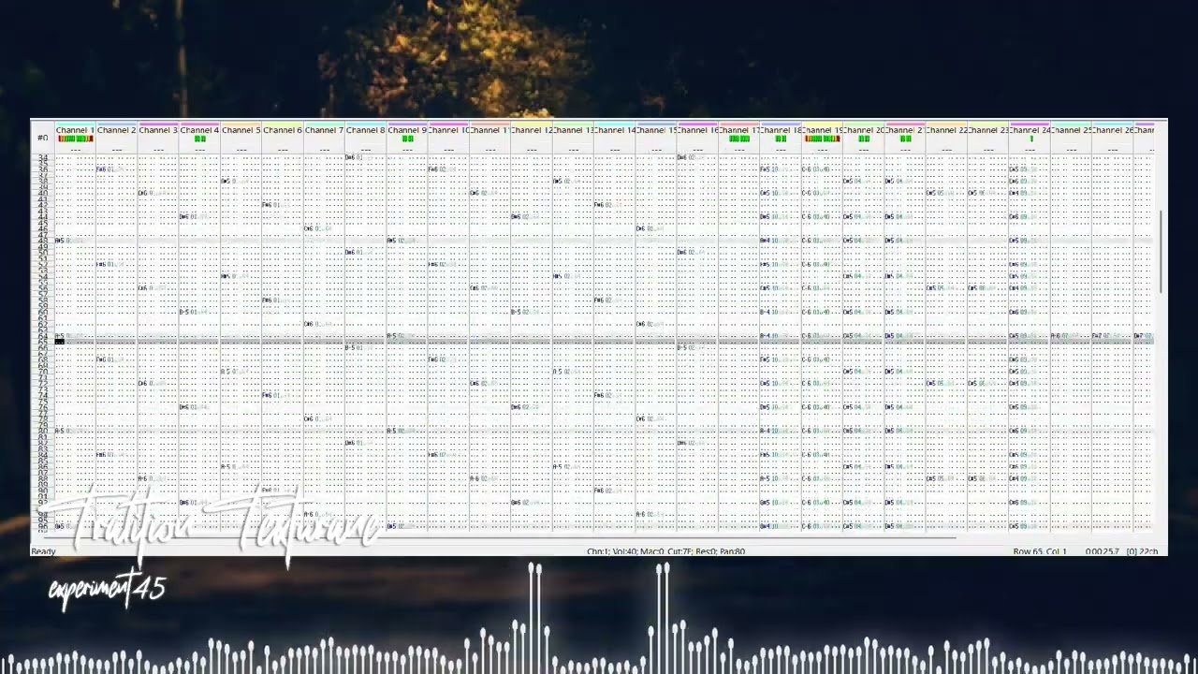1198x674 pixels.
Task: Click the VU meter under Channel 21
Action: click(x=905, y=139)
